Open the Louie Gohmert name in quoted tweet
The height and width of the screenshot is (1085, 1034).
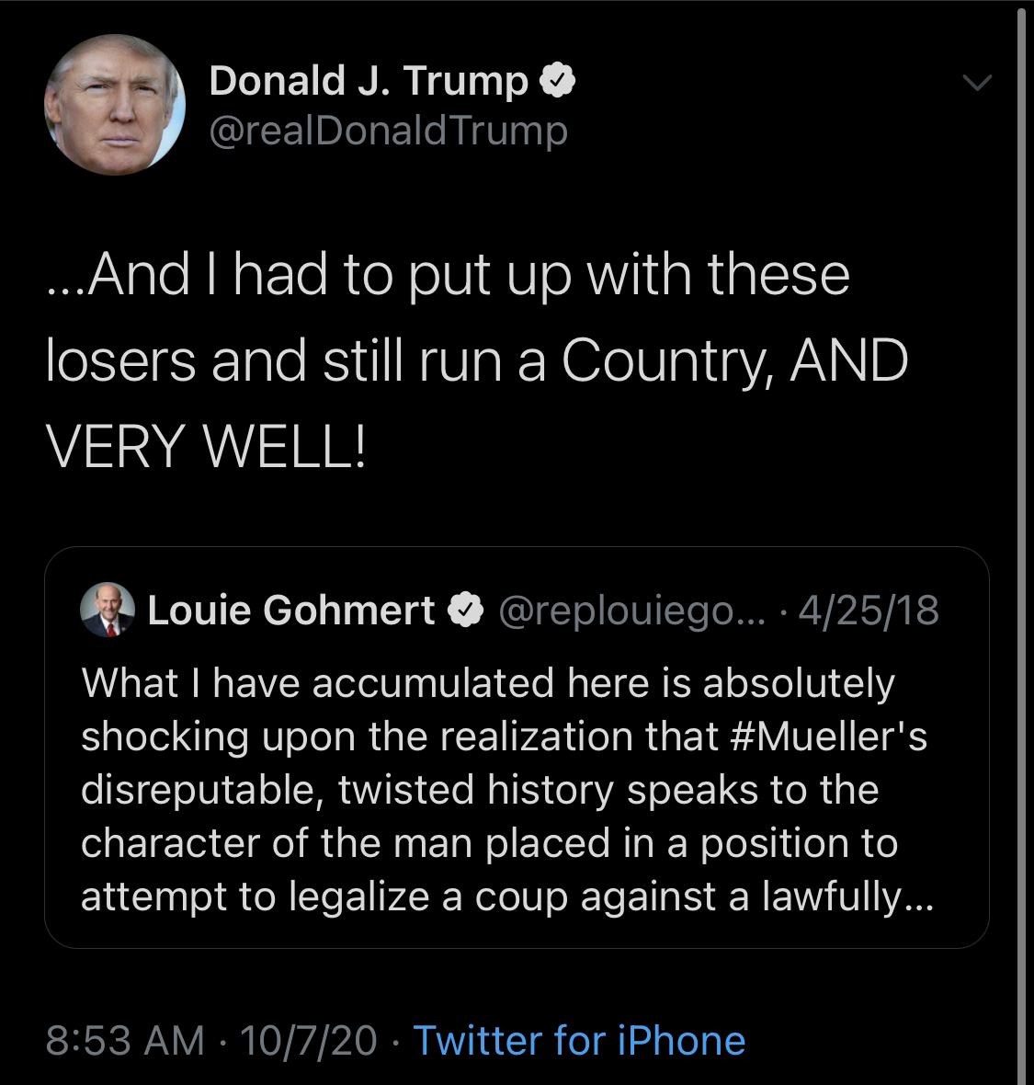coord(291,611)
